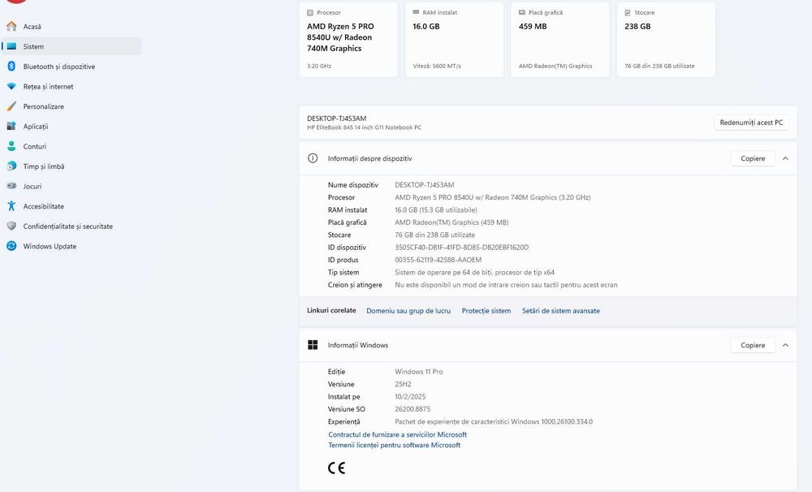Go to Timp și limbă settings
Screen dimensions: 812x492
pos(44,166)
